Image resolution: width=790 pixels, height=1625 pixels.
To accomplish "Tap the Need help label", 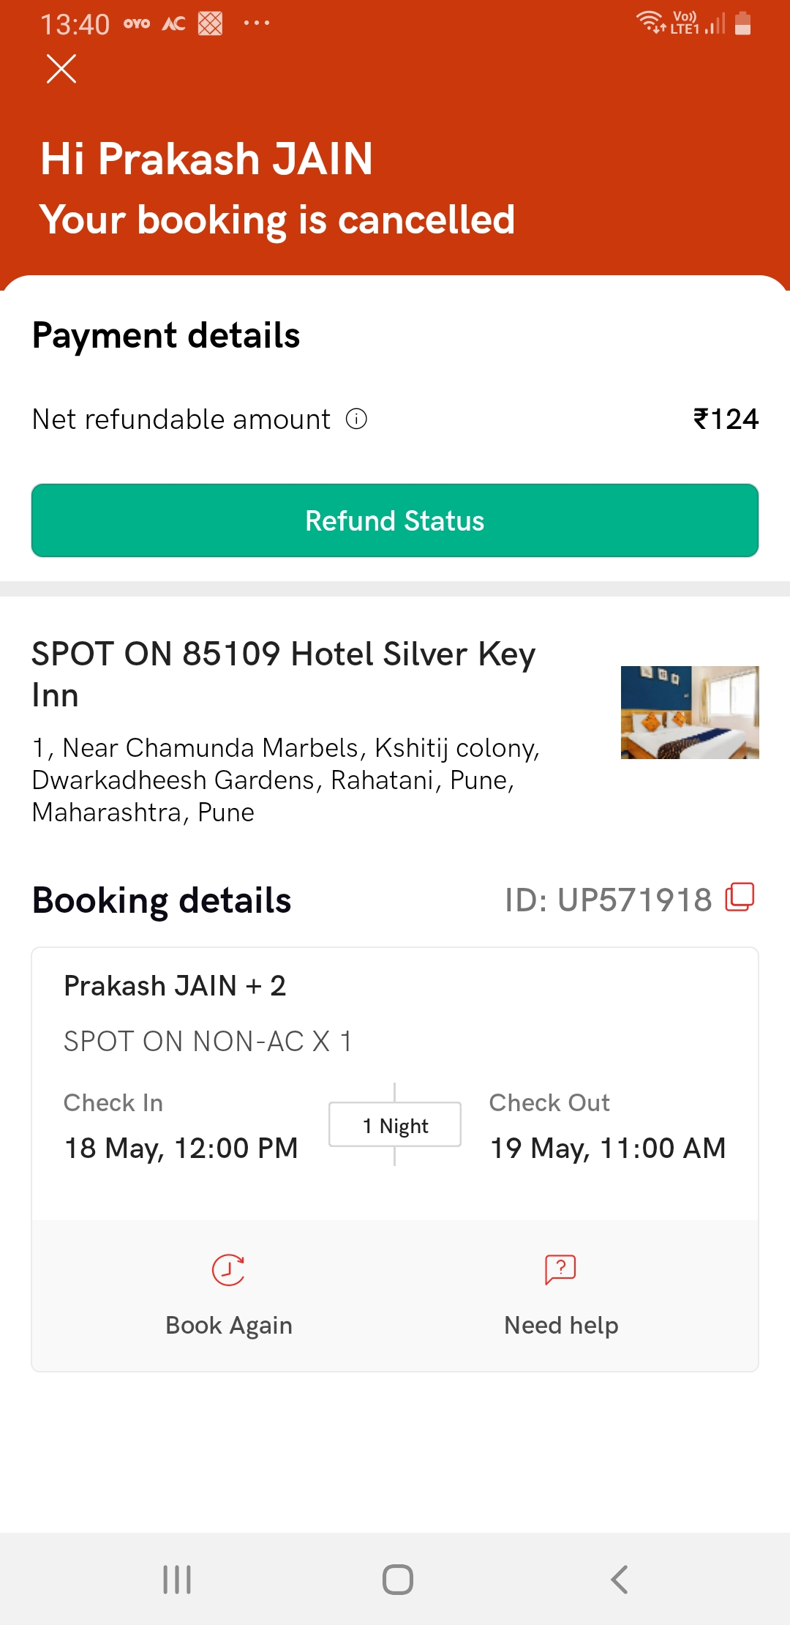I will click(561, 1326).
